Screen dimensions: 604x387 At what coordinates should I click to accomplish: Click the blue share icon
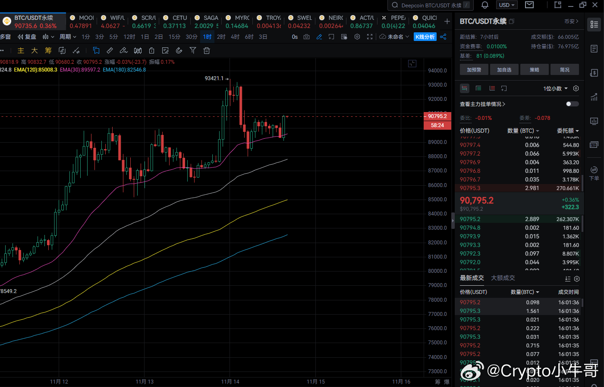[x=443, y=37]
